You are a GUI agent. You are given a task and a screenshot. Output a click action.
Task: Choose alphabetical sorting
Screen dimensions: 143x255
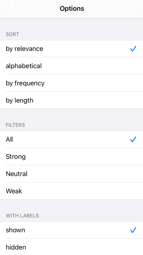pos(71,66)
